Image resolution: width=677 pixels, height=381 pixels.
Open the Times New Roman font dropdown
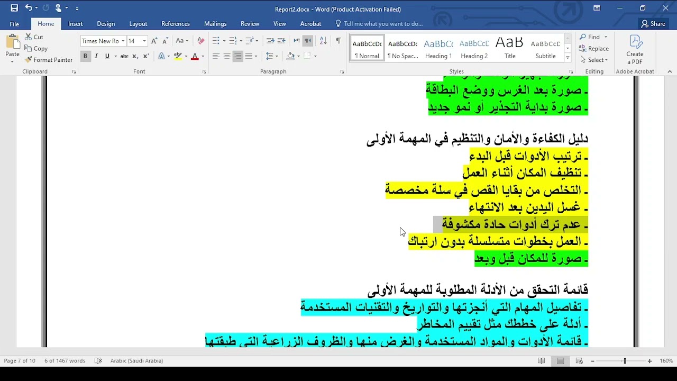123,41
